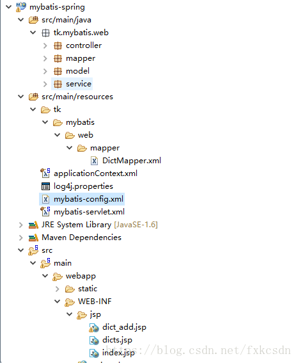The height and width of the screenshot is (363, 298).
Task: Click the mapper folder icon under web
Action: (x=82, y=148)
